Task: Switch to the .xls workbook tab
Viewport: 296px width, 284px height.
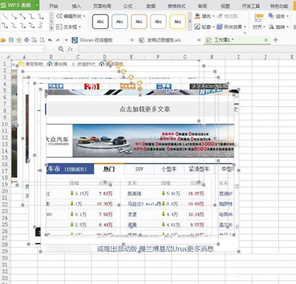Action: point(164,40)
